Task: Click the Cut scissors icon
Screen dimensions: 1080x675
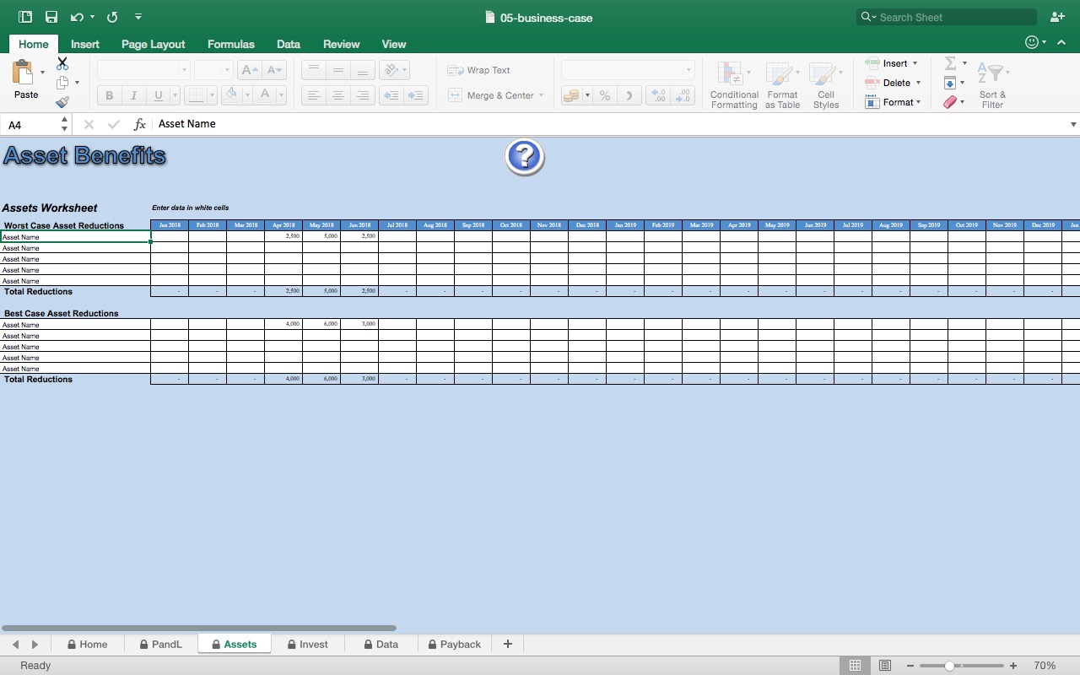Action: point(62,63)
